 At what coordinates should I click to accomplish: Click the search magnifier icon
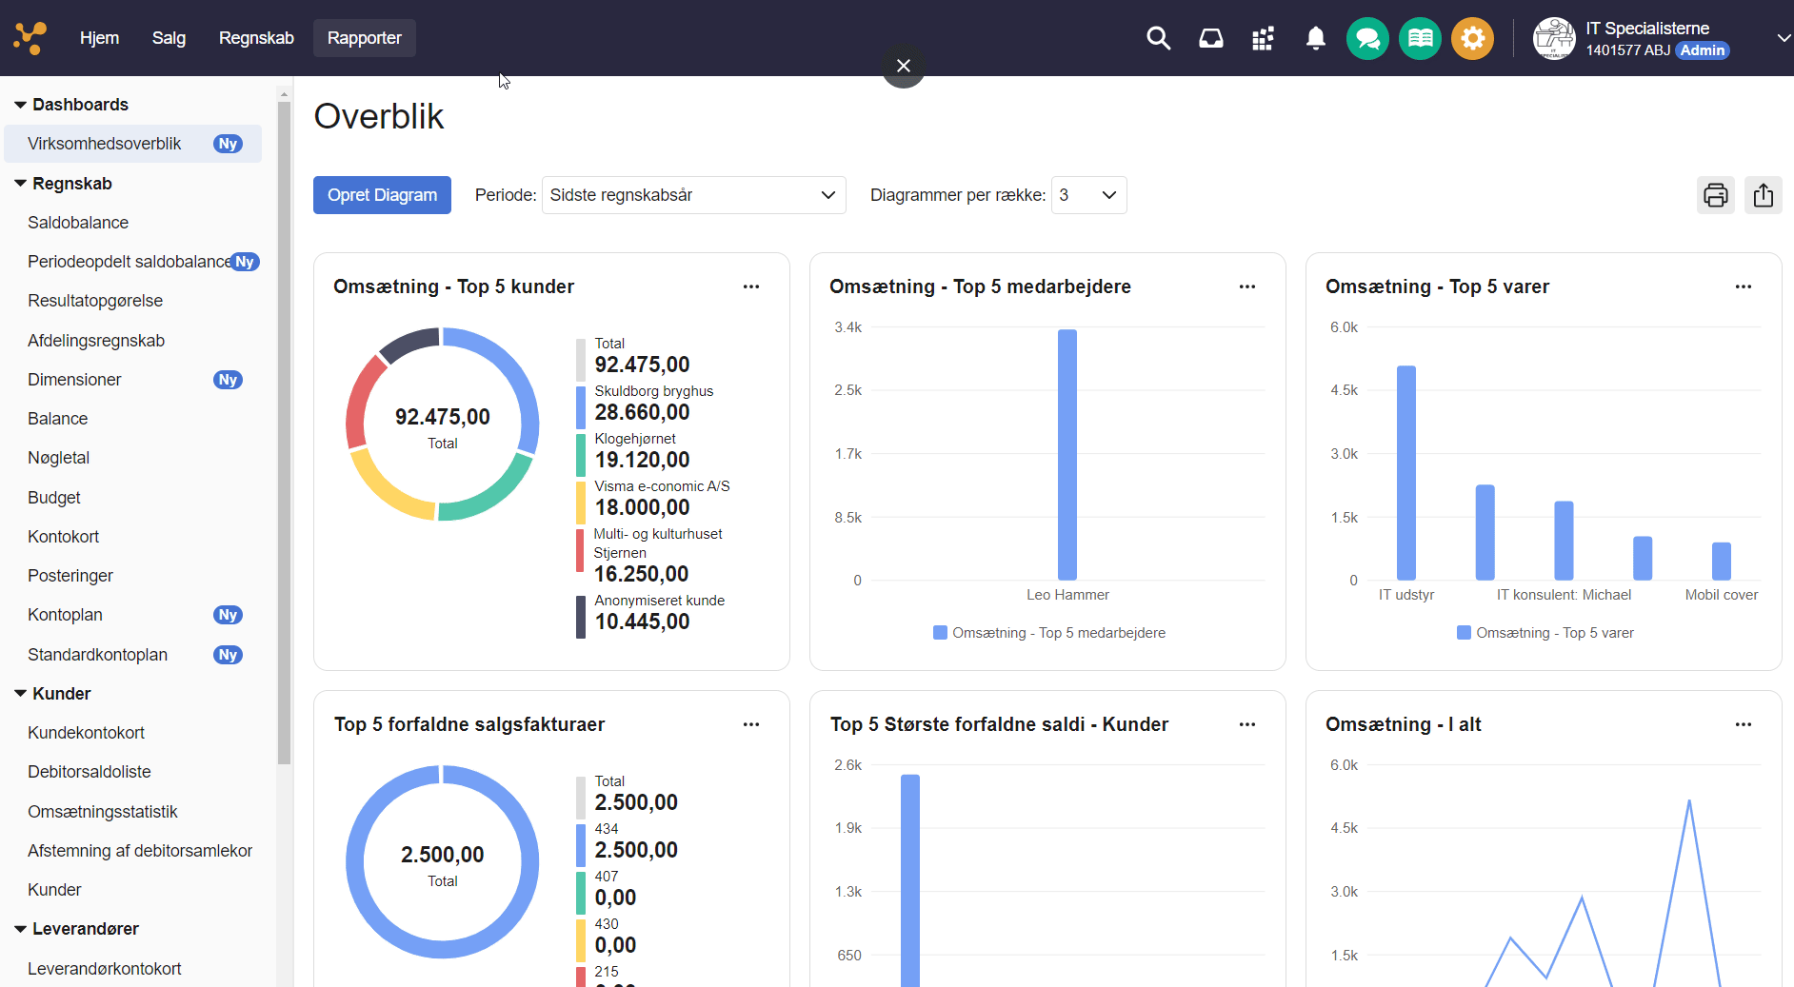[1158, 38]
